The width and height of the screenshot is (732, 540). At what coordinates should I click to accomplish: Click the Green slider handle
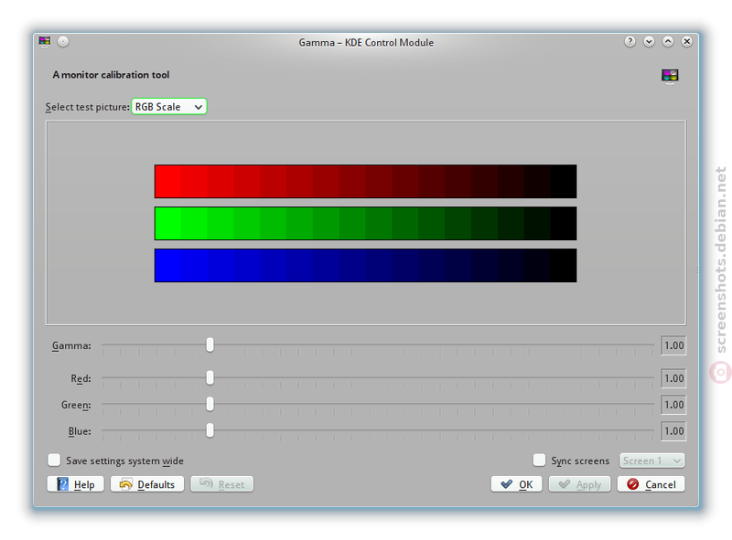210,404
